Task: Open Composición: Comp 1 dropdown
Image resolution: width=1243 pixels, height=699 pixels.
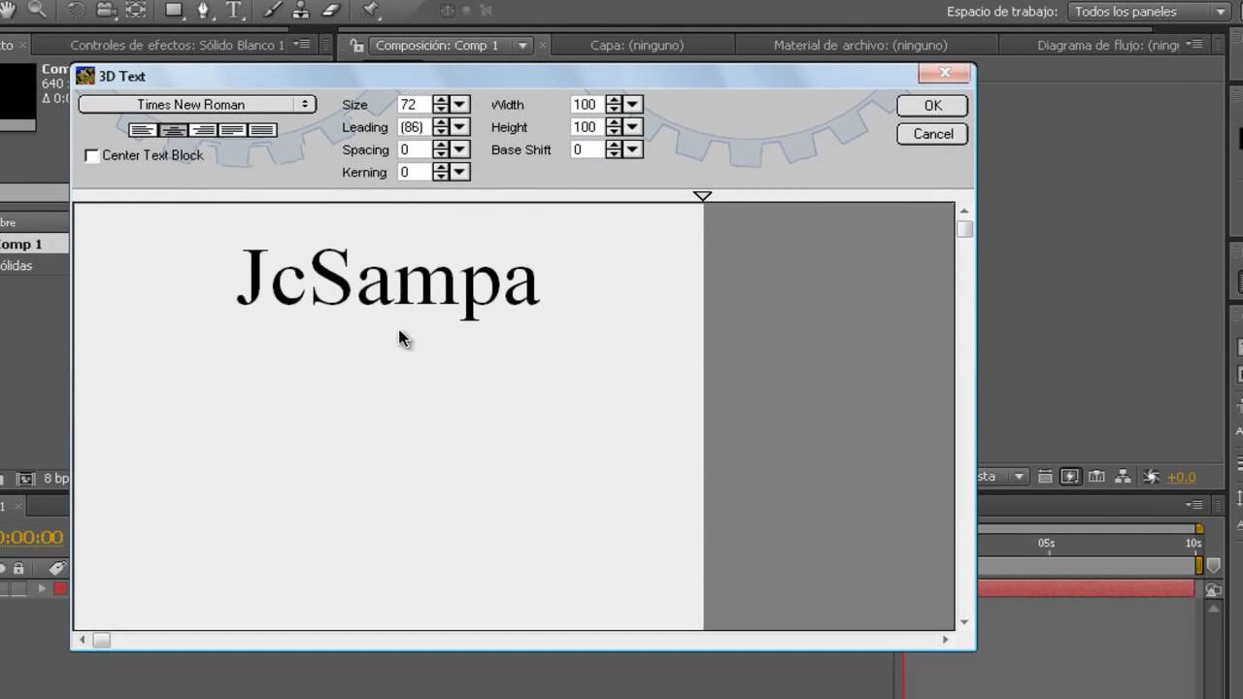Action: 522,46
